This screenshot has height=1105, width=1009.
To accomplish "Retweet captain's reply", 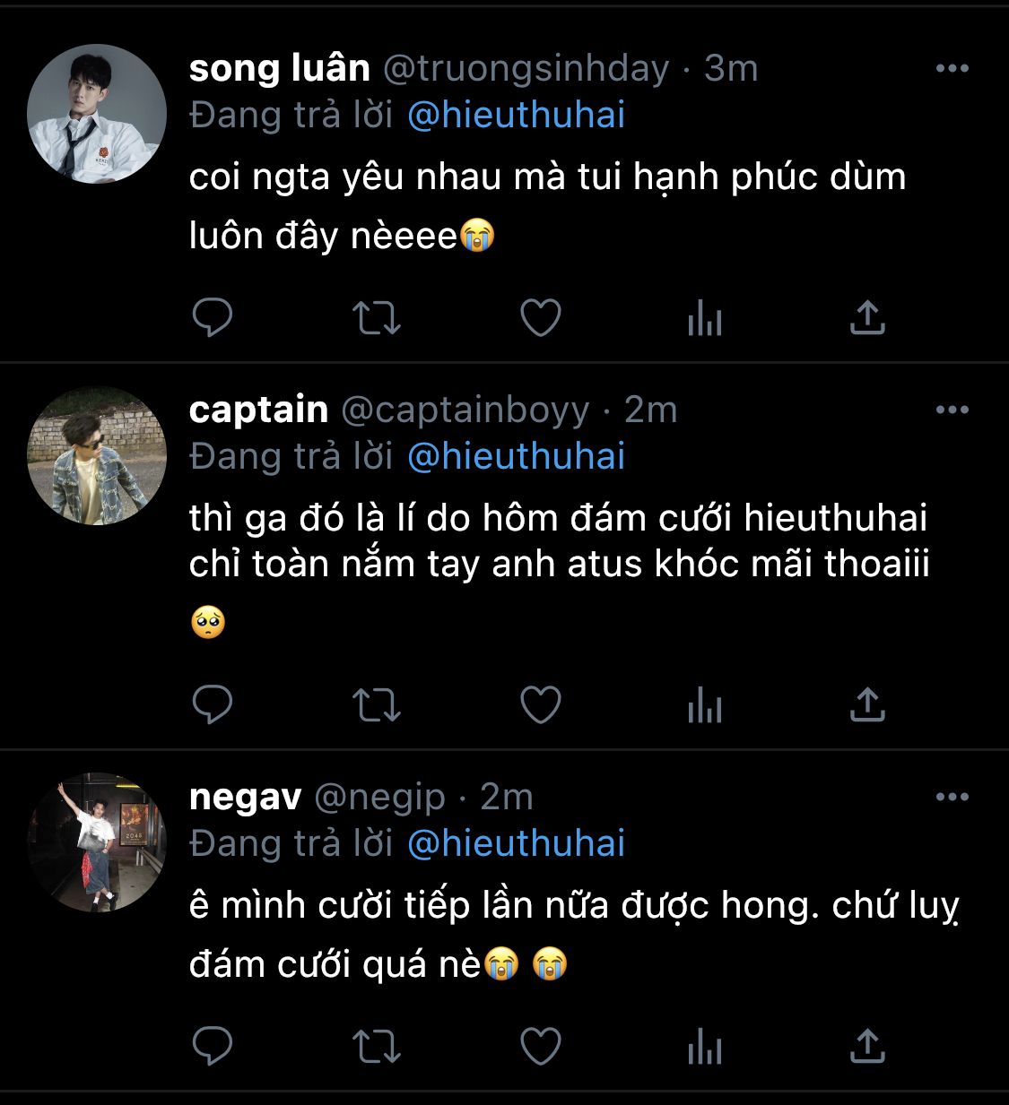I will (376, 704).
